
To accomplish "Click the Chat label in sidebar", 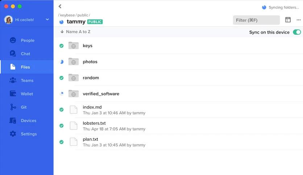I will click(25, 54).
